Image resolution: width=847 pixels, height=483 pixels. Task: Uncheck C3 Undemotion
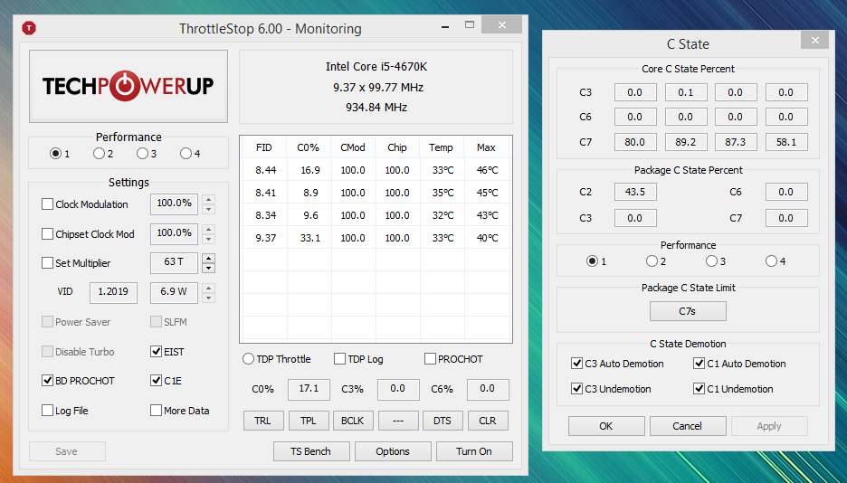[577, 389]
